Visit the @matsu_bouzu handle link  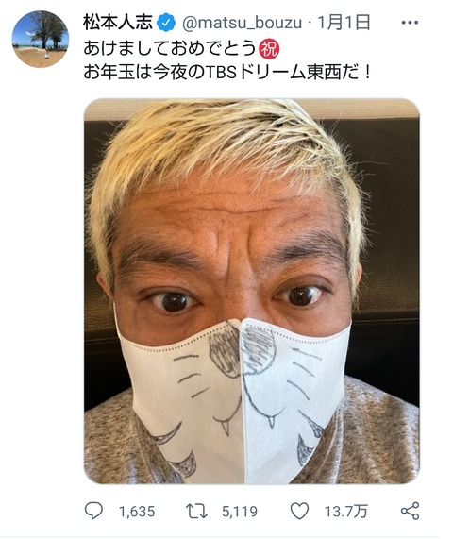[x=242, y=23]
